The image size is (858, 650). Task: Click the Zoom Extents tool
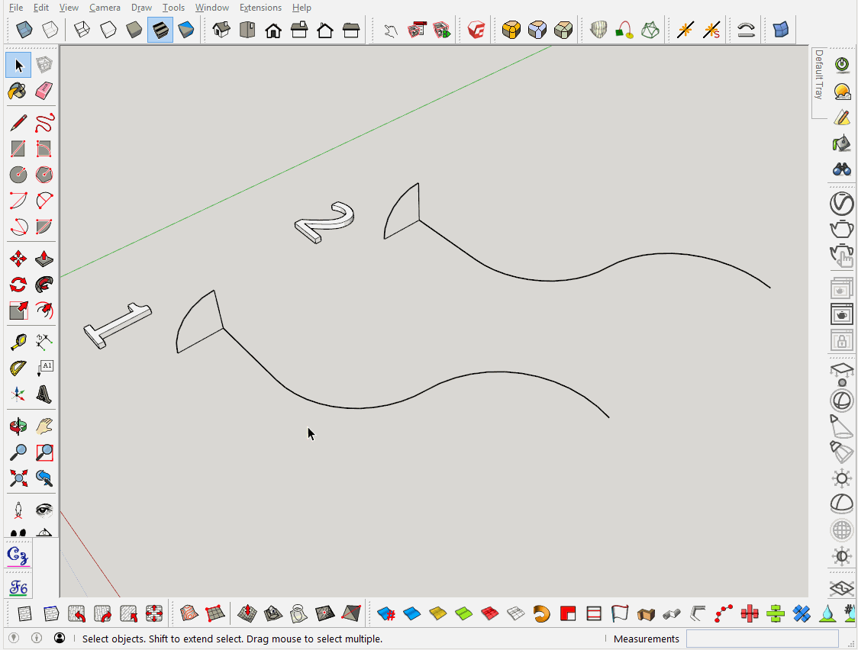18,479
